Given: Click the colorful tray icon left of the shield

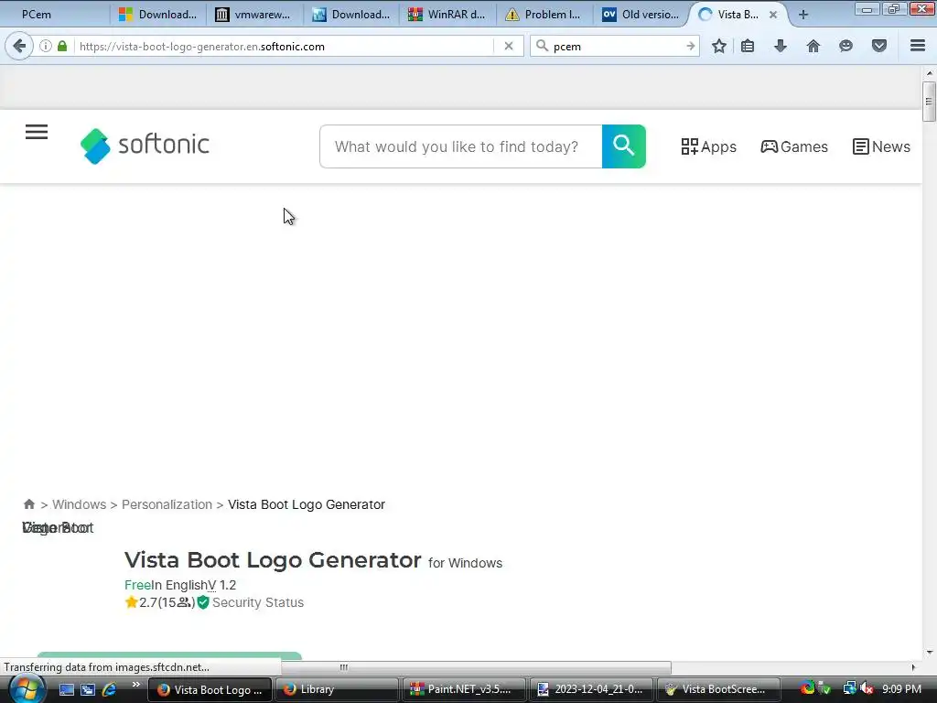Looking at the screenshot, I should pos(807,688).
